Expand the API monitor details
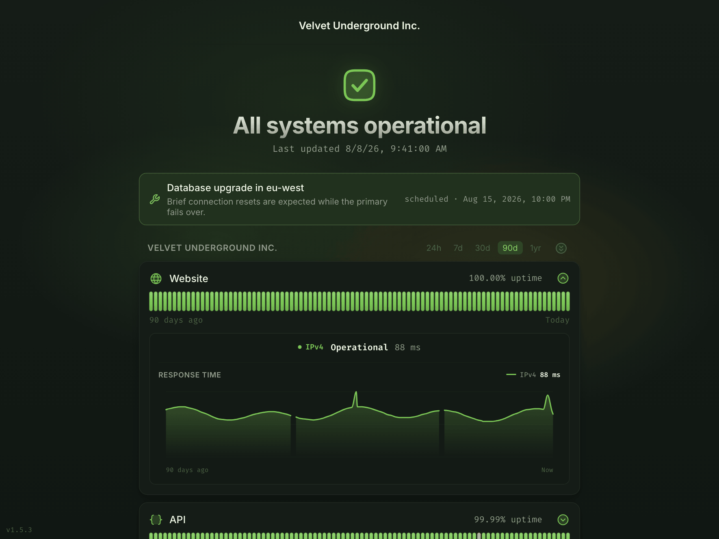 [563, 520]
